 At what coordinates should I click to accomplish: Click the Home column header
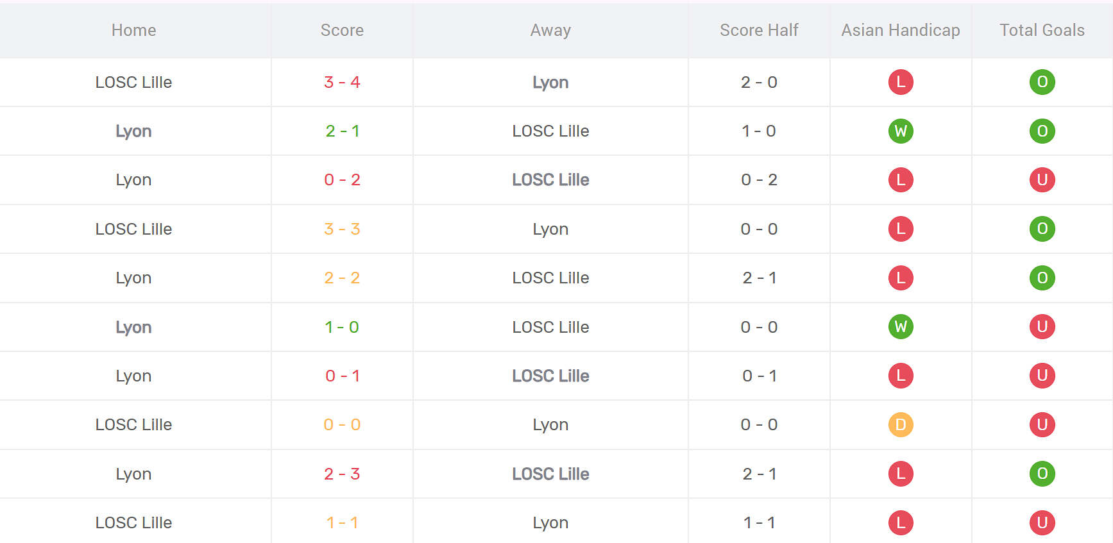pyautogui.click(x=133, y=30)
